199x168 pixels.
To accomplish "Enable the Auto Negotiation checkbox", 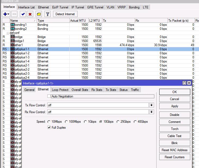I will point(49,96).
